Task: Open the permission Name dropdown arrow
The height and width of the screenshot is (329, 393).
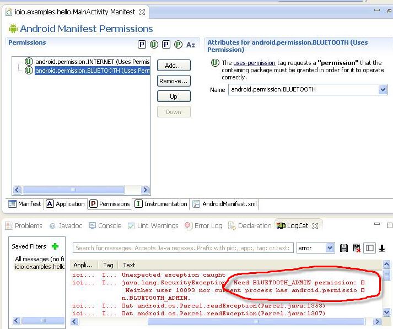Action: coord(383,90)
